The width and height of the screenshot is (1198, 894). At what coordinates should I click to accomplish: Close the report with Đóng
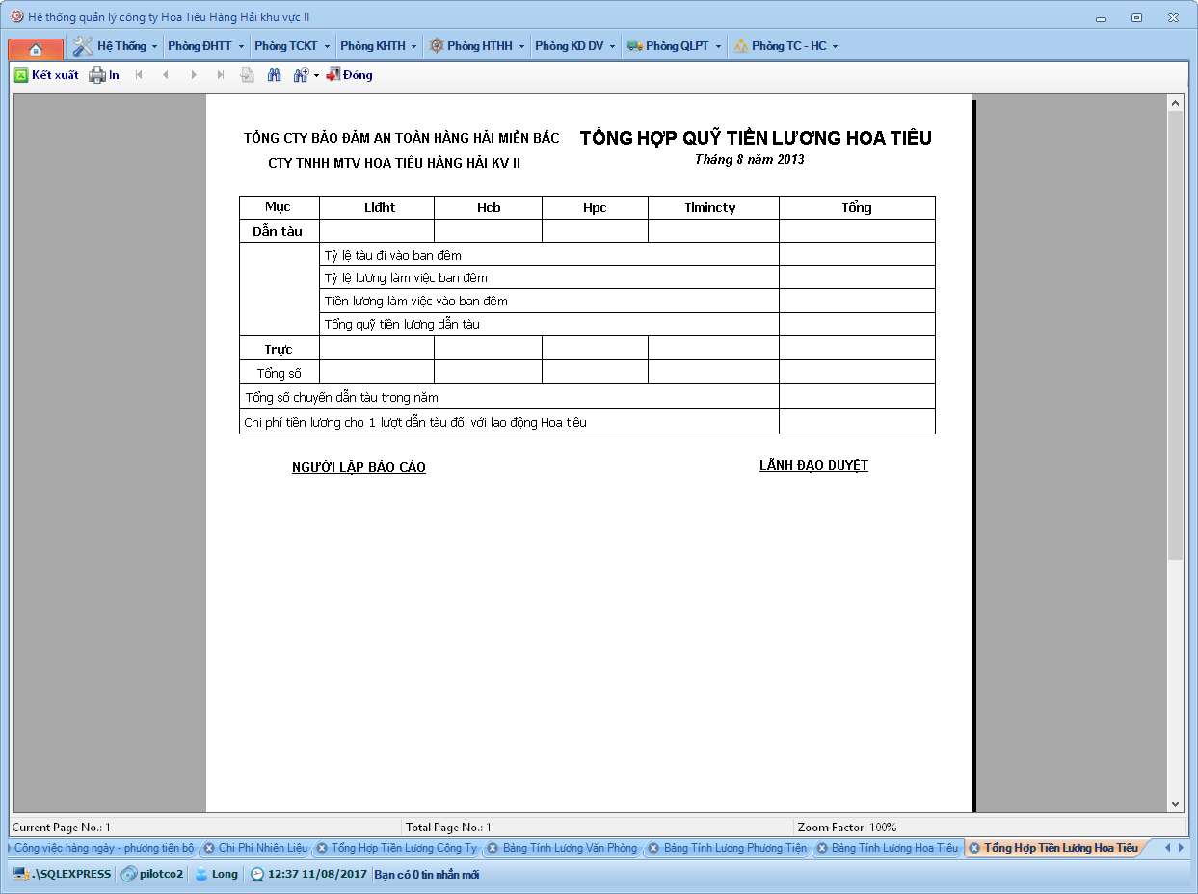point(349,75)
